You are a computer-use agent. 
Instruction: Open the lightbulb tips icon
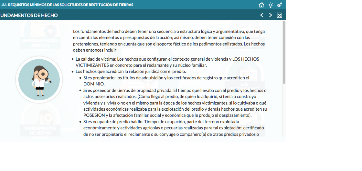pos(271,5)
